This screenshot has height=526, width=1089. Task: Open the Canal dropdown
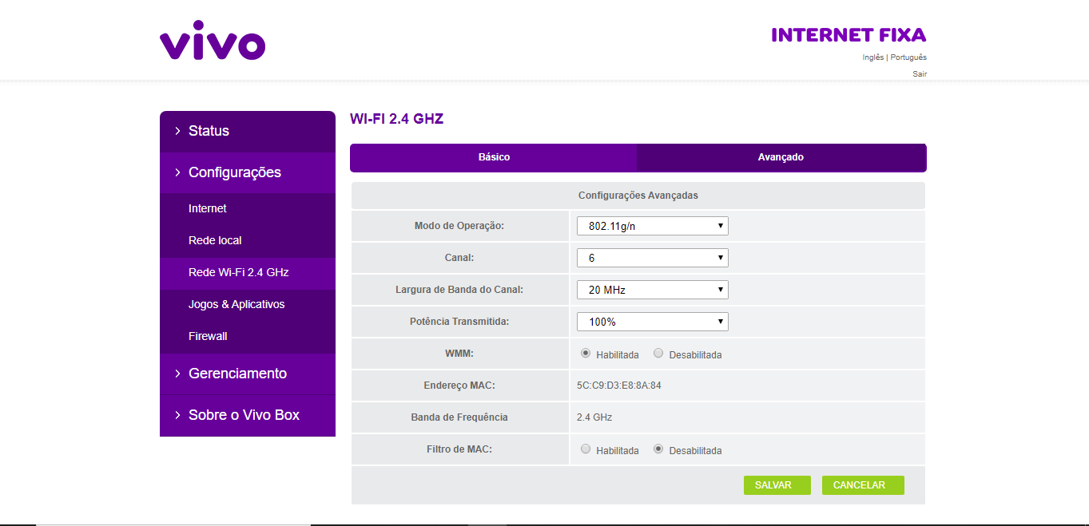tap(653, 258)
